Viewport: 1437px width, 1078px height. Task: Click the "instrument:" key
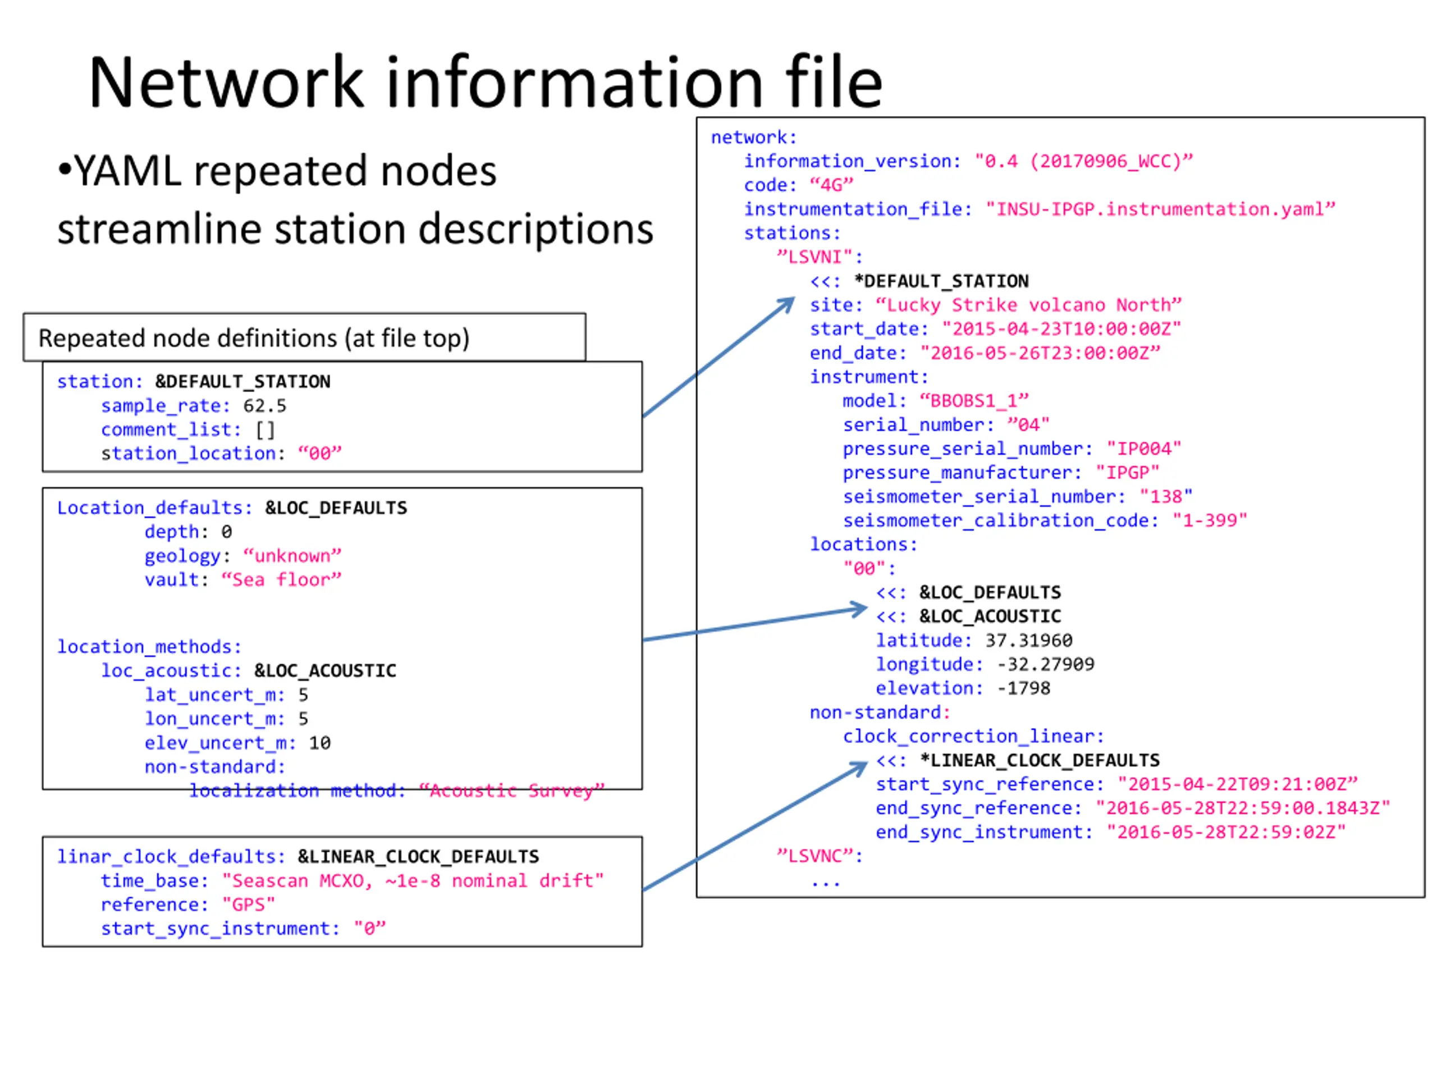(869, 377)
